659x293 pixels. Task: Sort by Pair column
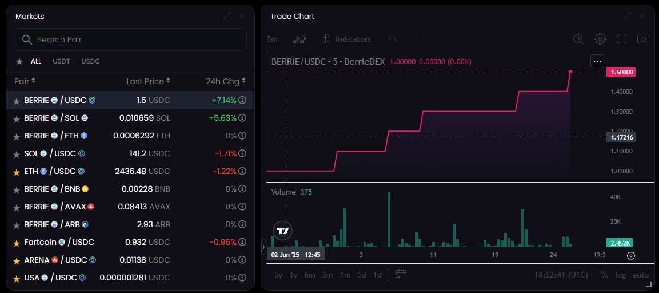click(25, 81)
